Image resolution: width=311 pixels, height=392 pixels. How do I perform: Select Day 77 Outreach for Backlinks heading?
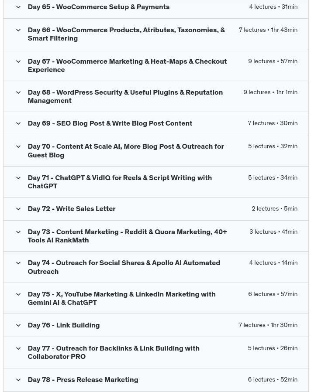pyautogui.click(x=114, y=352)
